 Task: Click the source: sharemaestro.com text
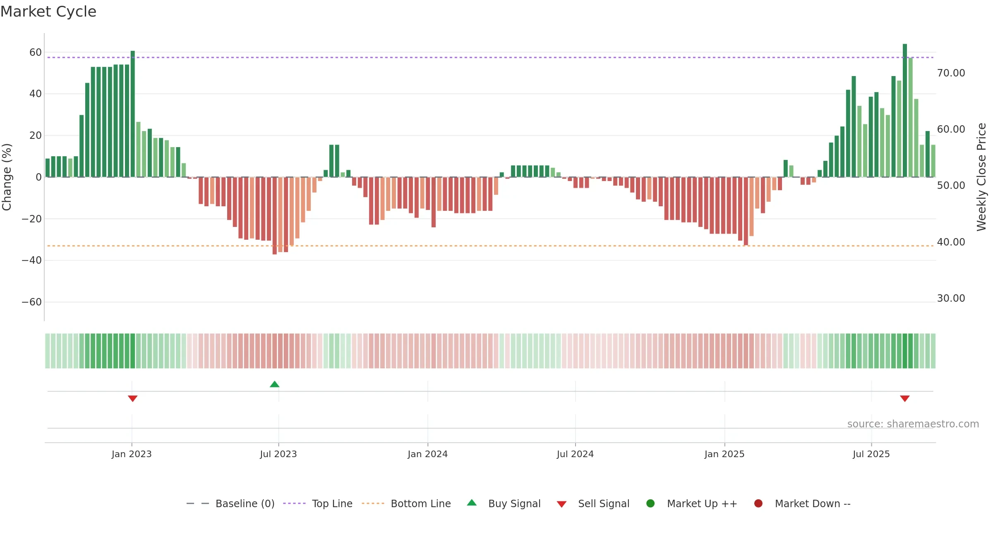913,424
